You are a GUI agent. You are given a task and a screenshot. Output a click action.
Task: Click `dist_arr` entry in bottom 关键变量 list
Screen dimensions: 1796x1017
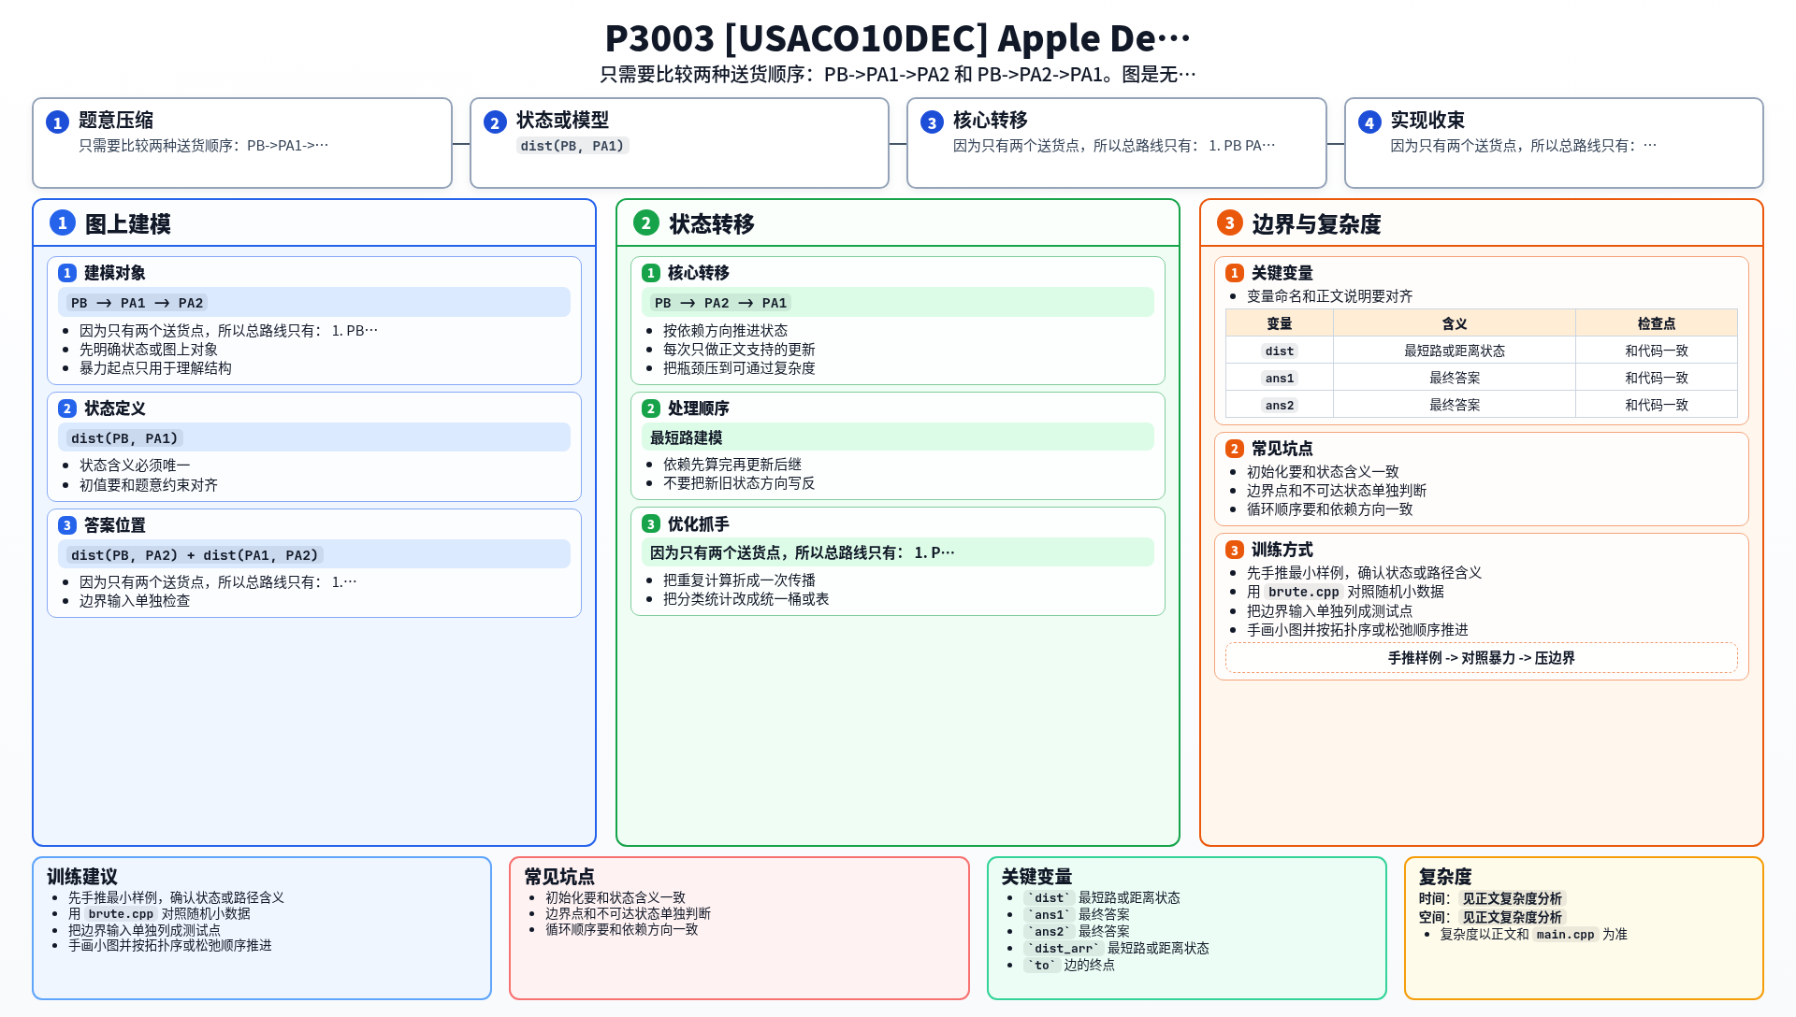(x=1117, y=948)
